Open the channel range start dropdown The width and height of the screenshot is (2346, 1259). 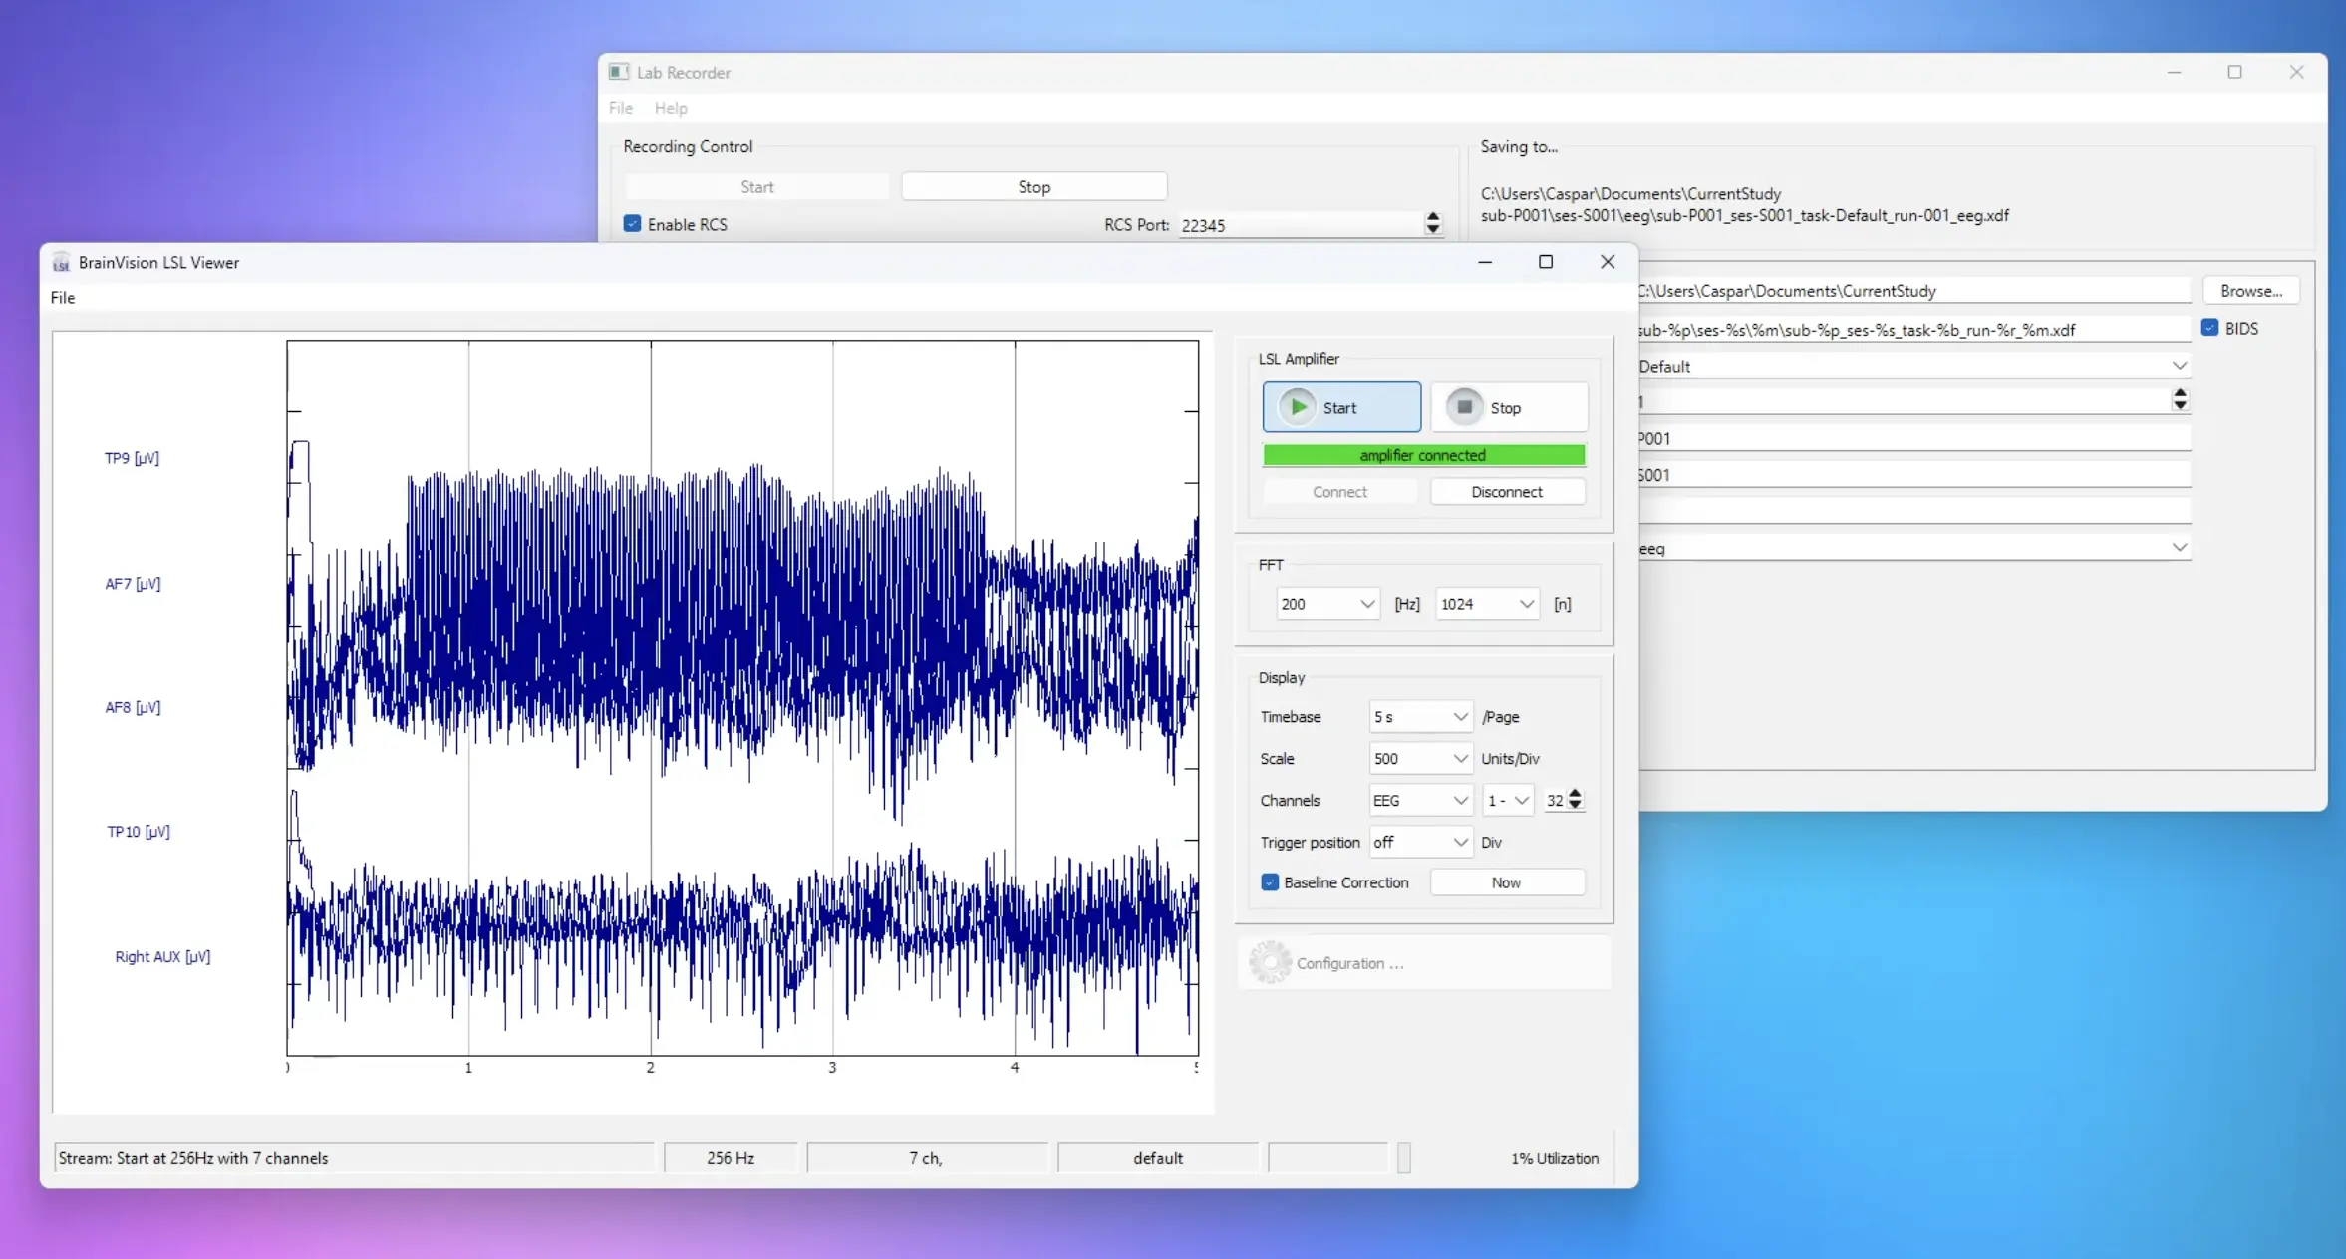tap(1507, 801)
